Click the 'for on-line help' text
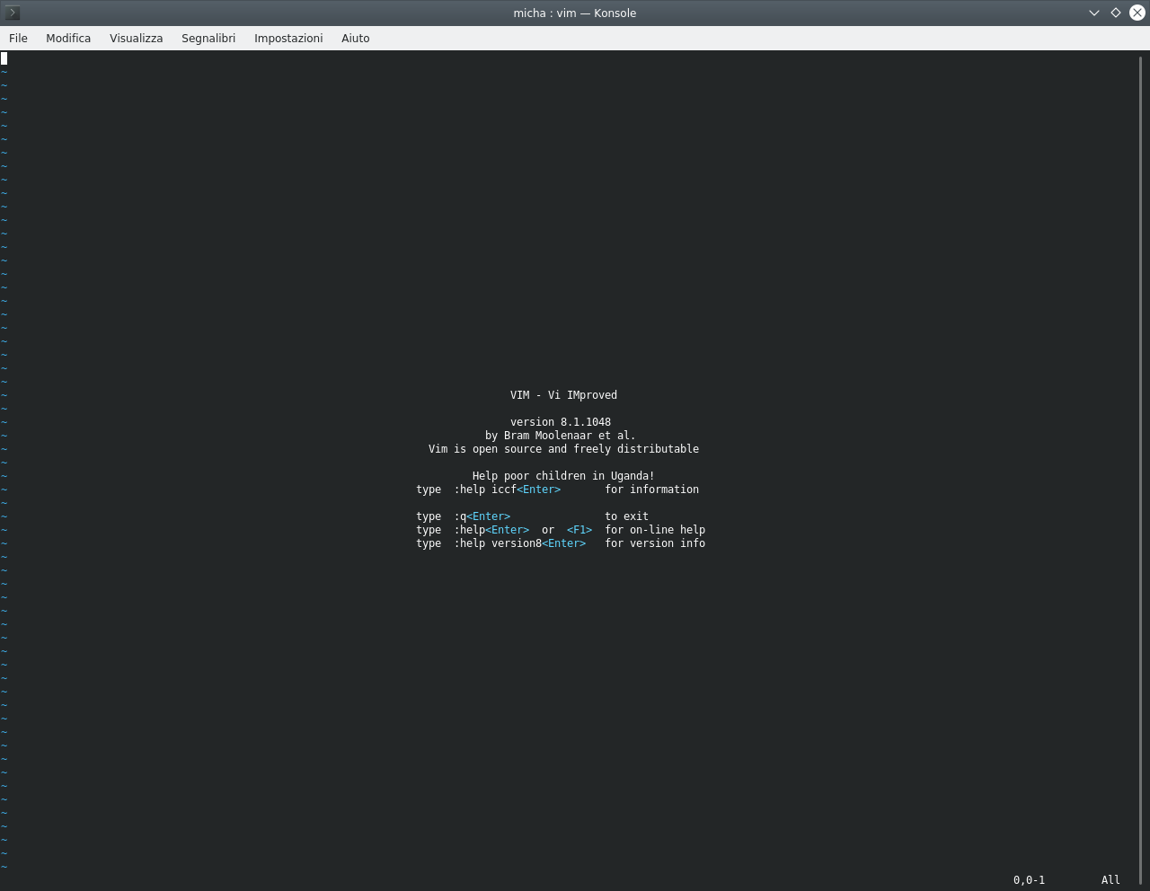Image resolution: width=1150 pixels, height=891 pixels. (x=655, y=530)
